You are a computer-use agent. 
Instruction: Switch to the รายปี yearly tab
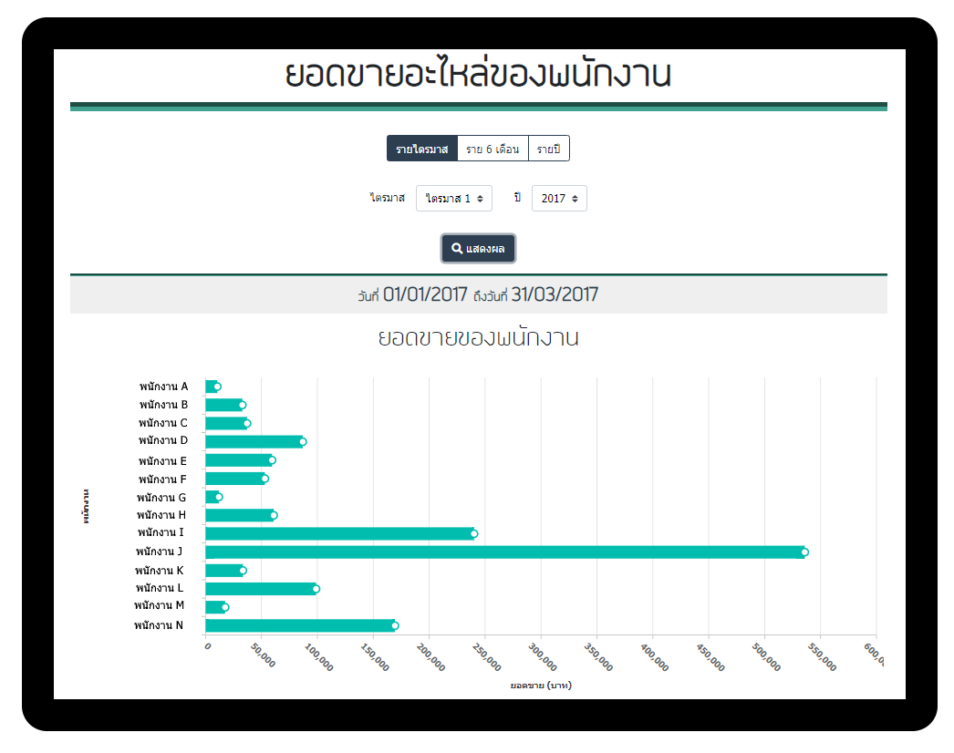[x=548, y=149]
